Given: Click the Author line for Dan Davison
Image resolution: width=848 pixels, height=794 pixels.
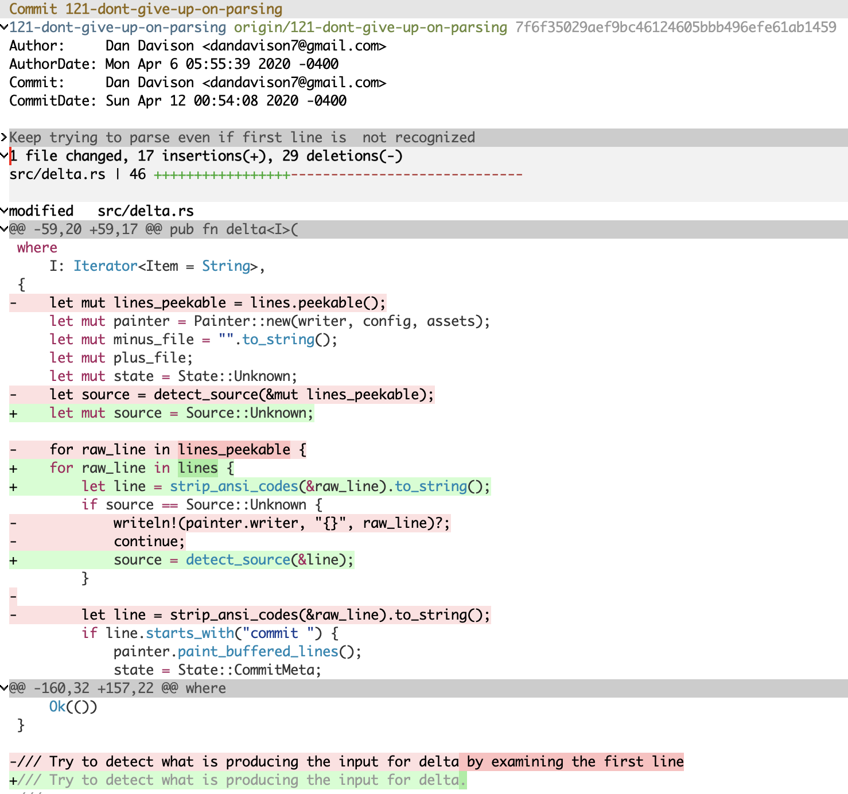Looking at the screenshot, I should (198, 45).
